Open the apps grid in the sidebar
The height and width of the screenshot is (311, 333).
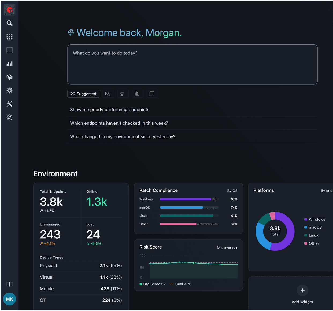(9, 37)
